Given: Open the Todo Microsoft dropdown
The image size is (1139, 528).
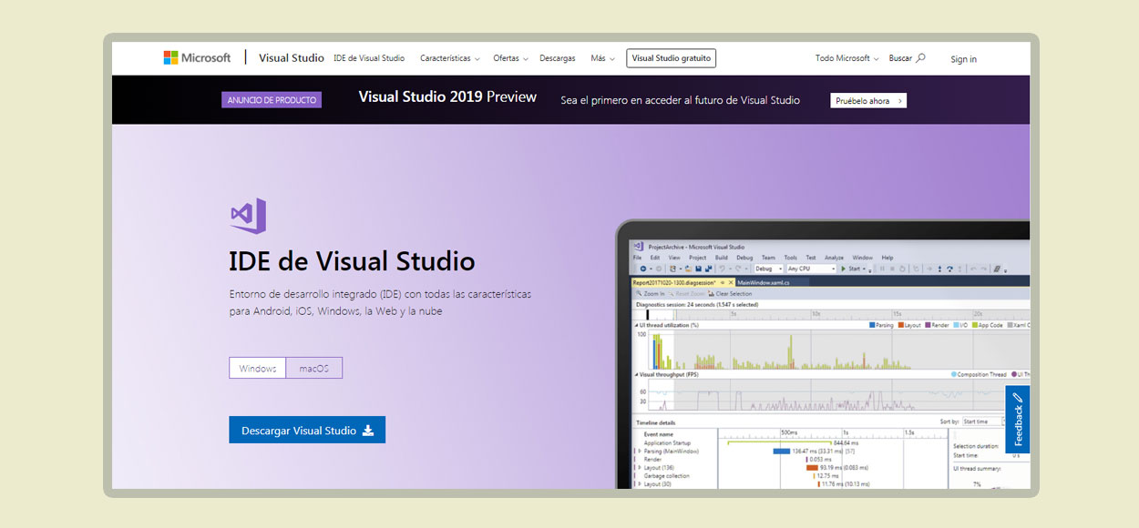Looking at the screenshot, I should click(x=847, y=58).
